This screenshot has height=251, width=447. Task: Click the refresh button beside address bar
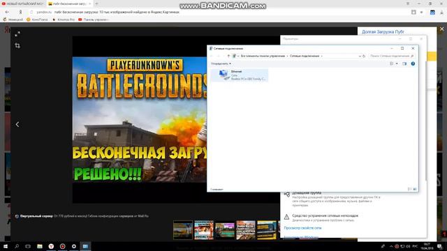364,56
